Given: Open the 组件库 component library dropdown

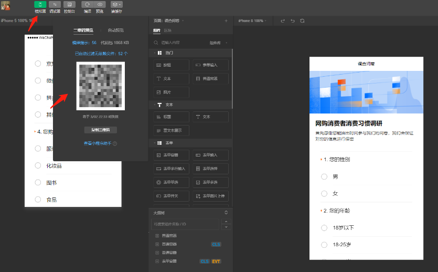Looking at the screenshot, I should tap(218, 43).
